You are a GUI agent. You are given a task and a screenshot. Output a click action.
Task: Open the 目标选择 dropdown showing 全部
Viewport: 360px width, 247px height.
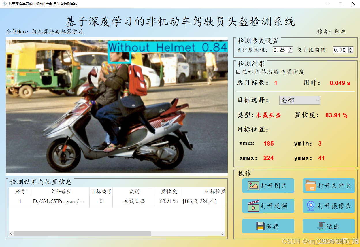pyautogui.click(x=300, y=100)
